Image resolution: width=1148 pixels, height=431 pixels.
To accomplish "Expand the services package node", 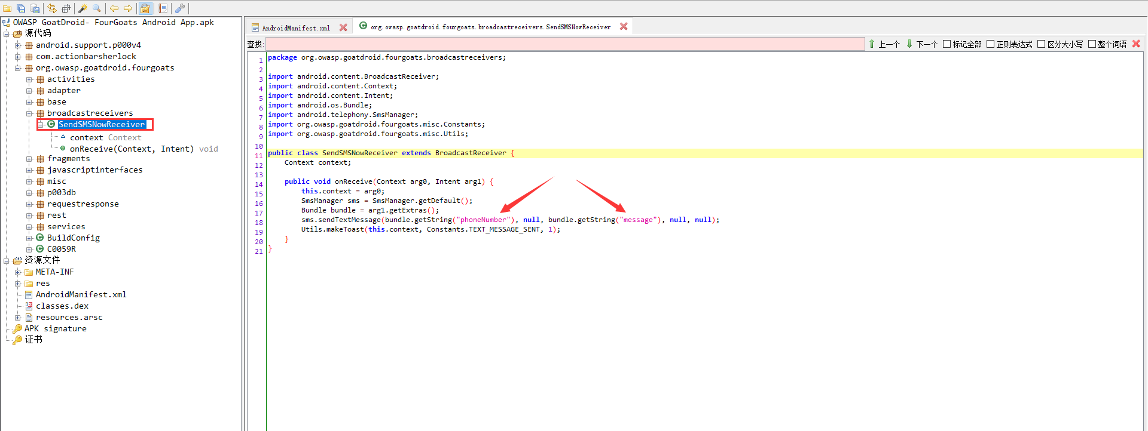I will coord(29,227).
